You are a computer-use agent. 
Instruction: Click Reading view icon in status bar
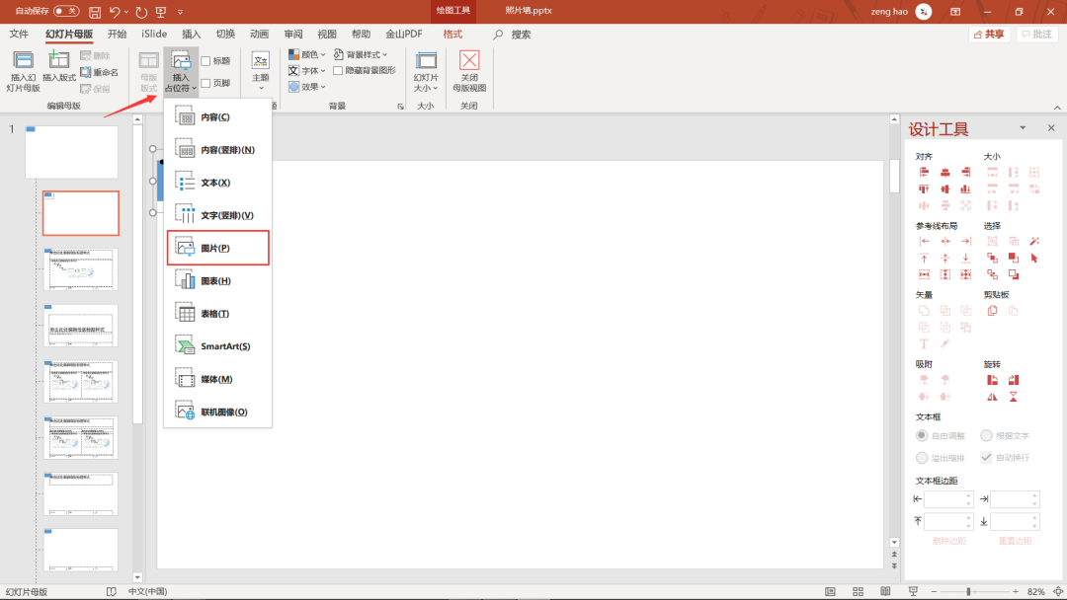point(885,592)
